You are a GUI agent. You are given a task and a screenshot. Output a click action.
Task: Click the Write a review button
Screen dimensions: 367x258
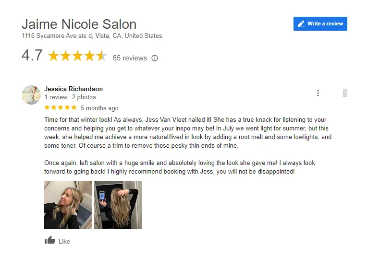click(320, 23)
